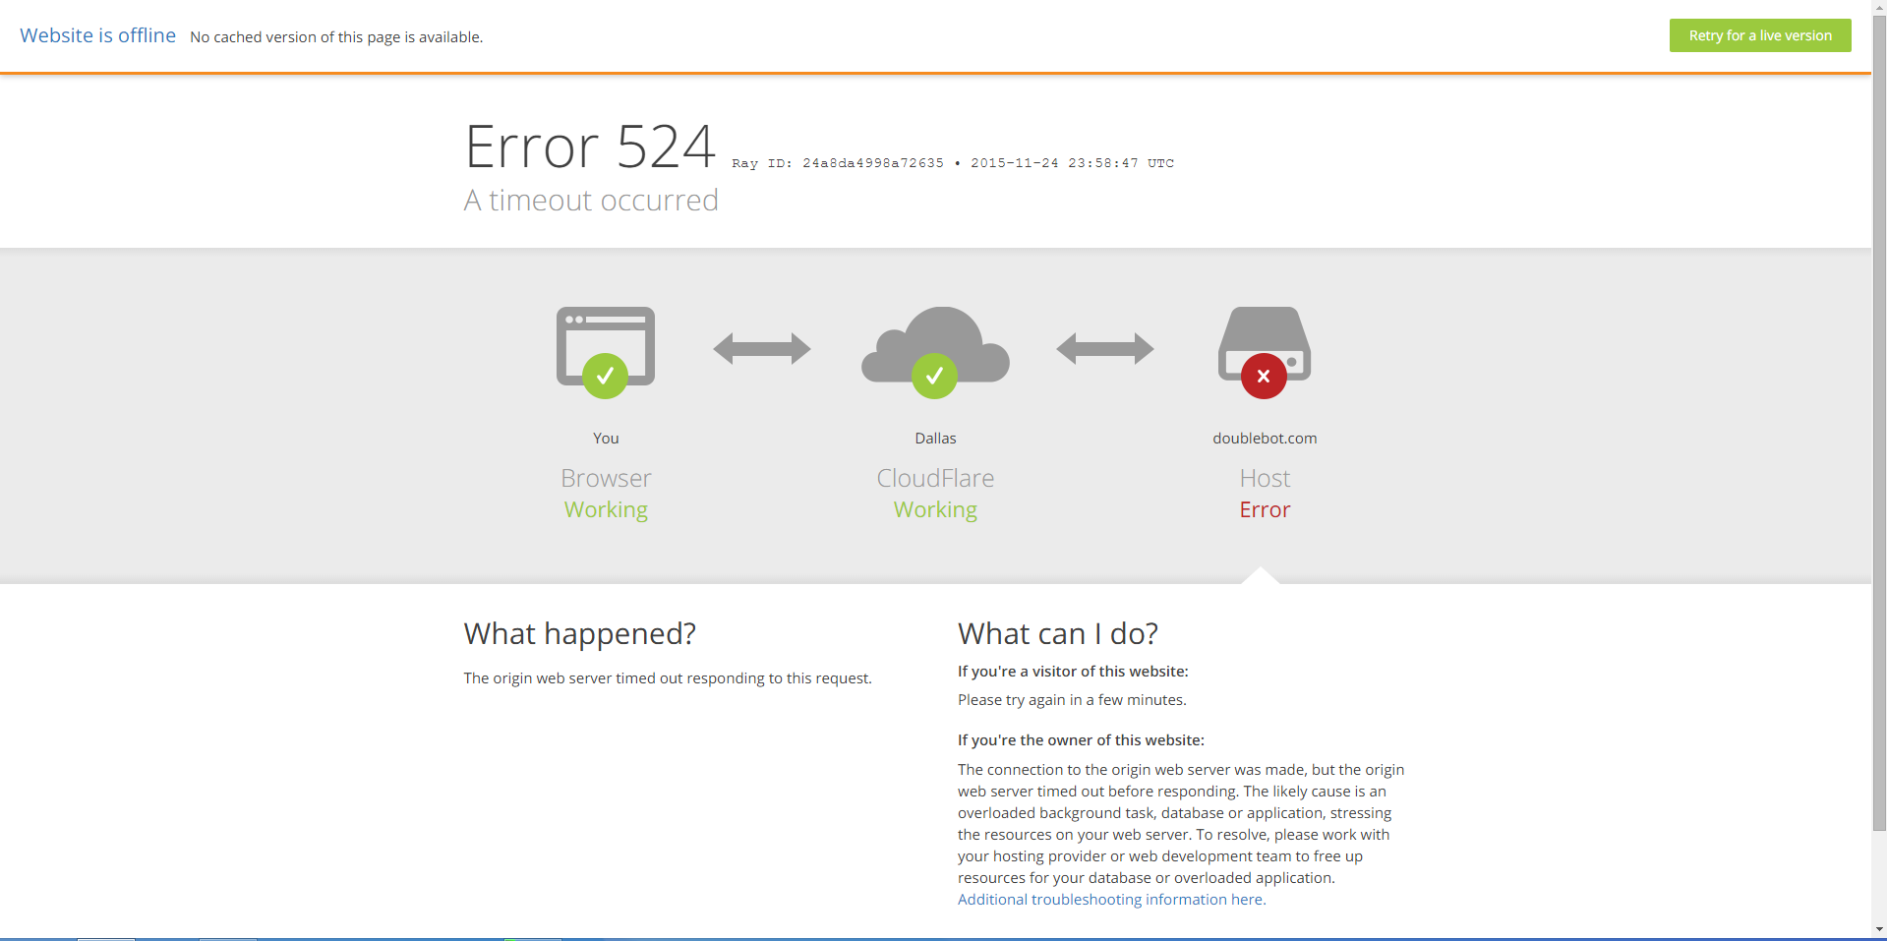Click the 'A timeout occurred' subtitle
This screenshot has width=1887, height=941.
(591, 201)
